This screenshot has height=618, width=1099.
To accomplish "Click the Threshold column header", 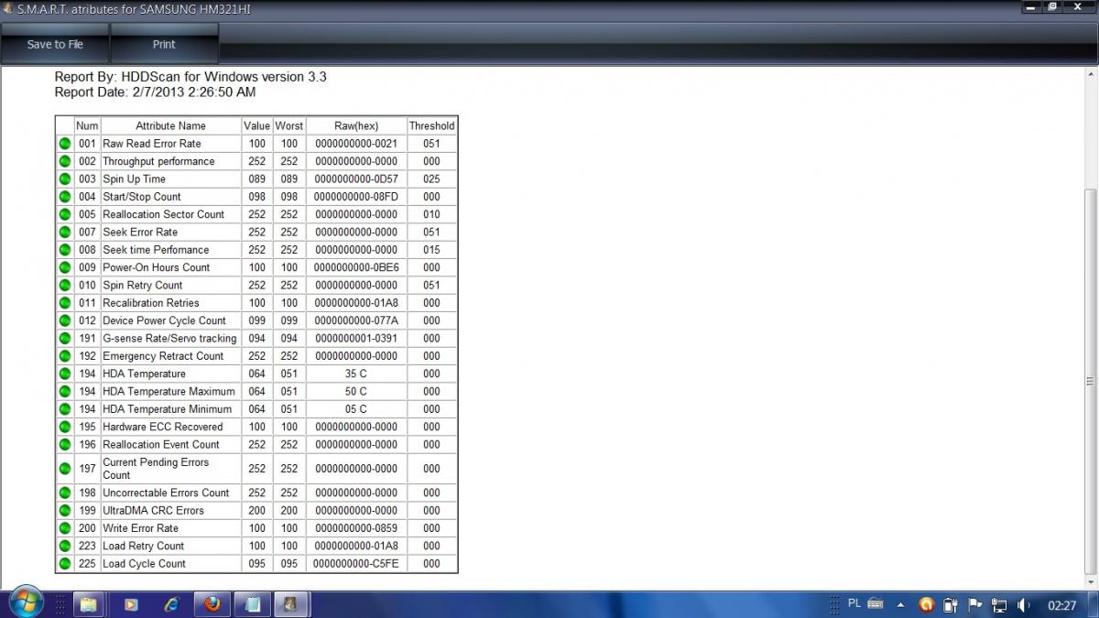I will tap(431, 125).
